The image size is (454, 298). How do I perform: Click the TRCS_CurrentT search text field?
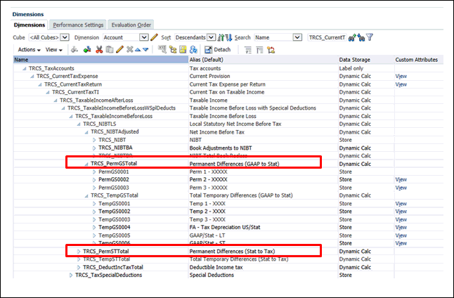click(x=327, y=37)
